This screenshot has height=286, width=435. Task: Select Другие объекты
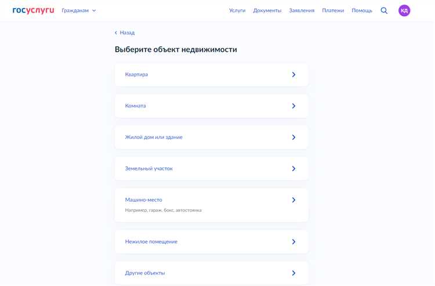point(211,273)
